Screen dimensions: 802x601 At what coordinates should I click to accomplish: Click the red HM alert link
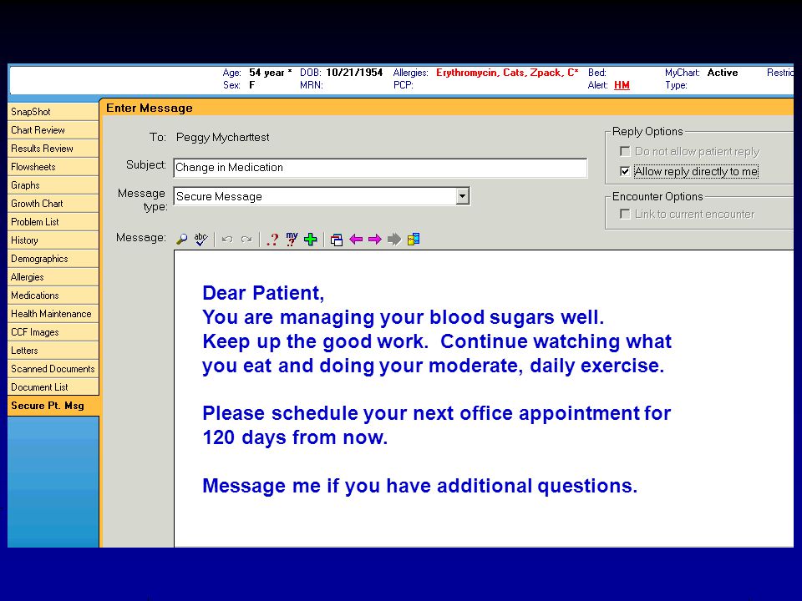[x=622, y=85]
